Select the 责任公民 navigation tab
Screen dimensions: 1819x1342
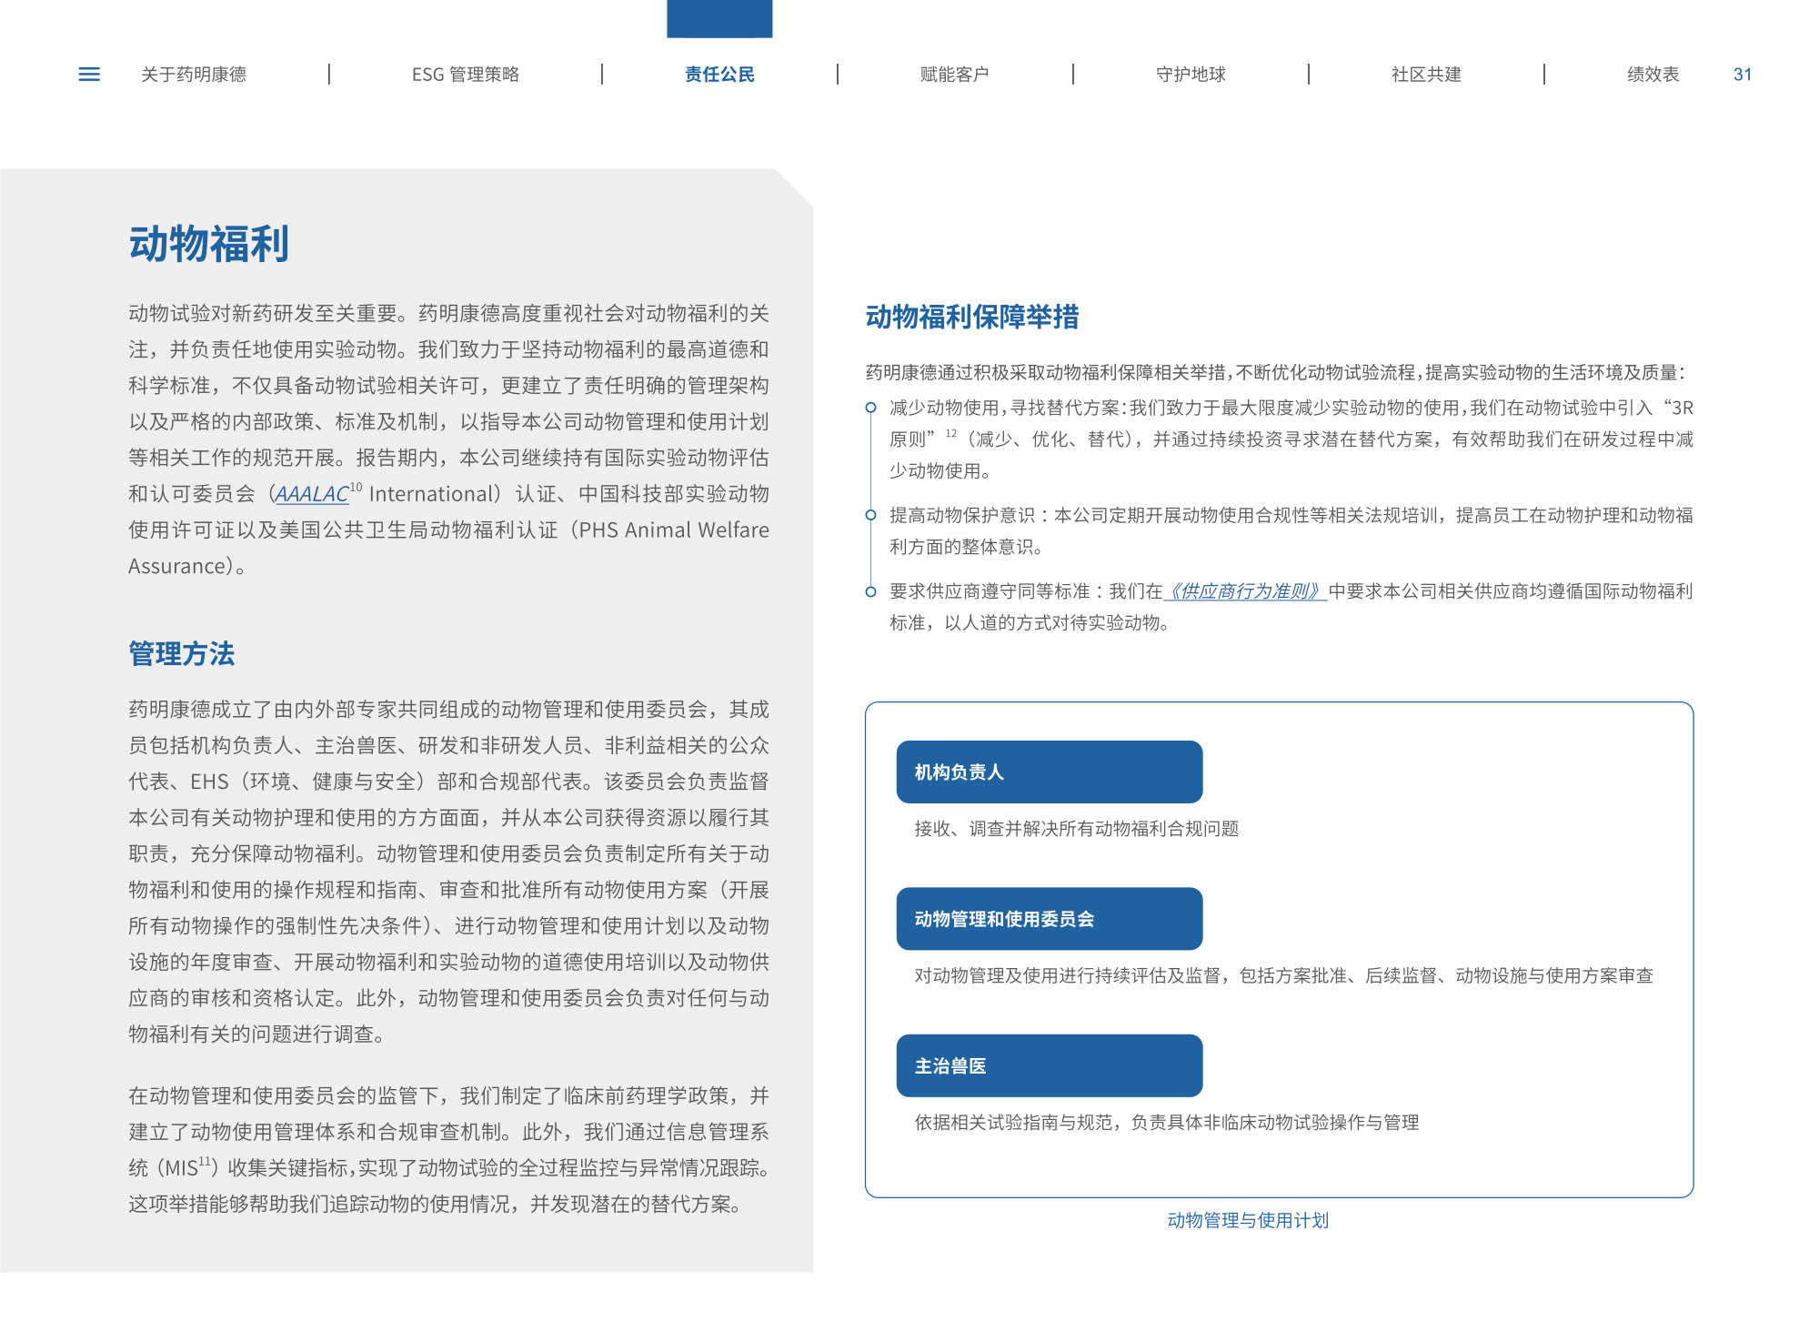[x=719, y=75]
